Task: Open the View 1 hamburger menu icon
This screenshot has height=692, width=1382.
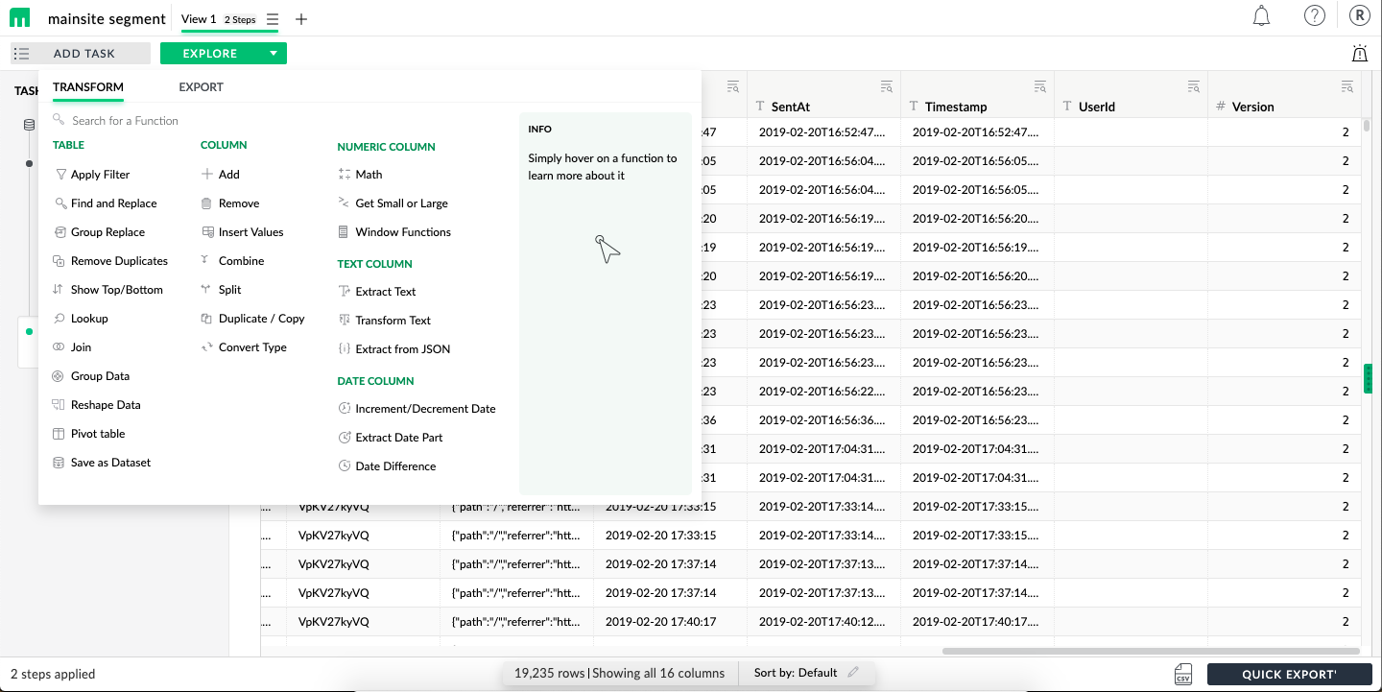Action: (x=274, y=19)
